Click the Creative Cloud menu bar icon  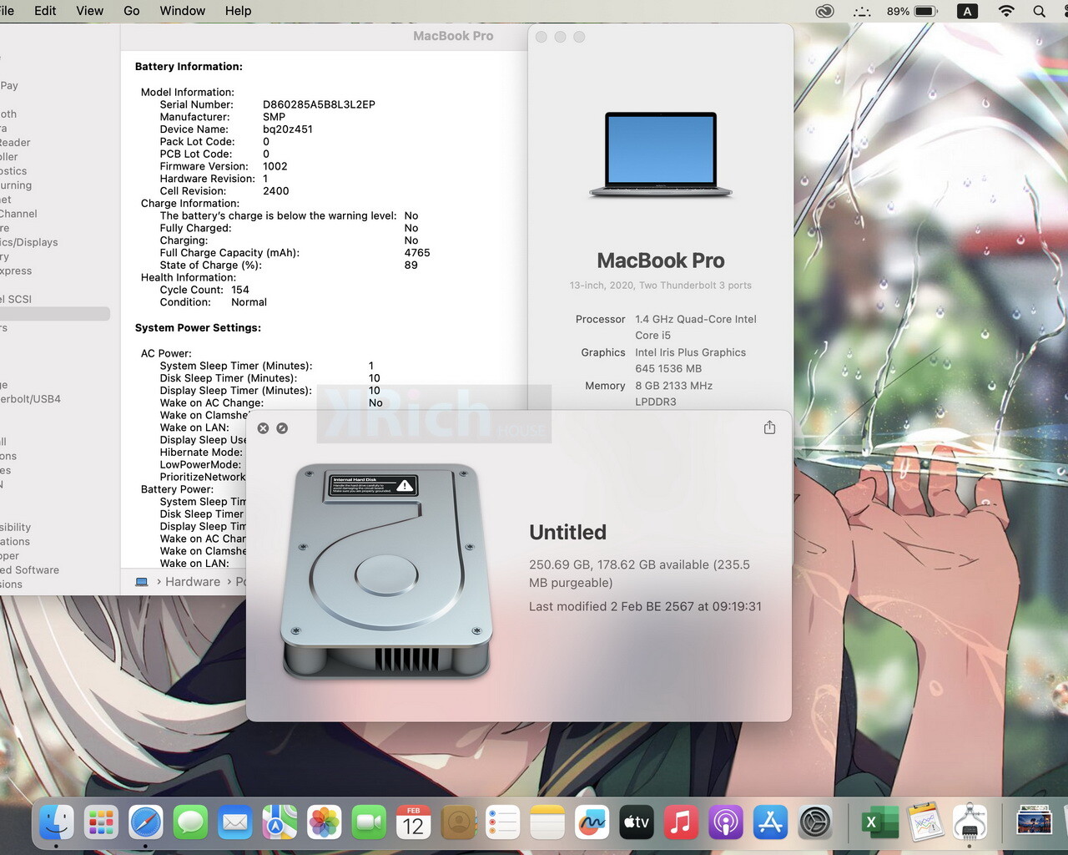(x=824, y=11)
